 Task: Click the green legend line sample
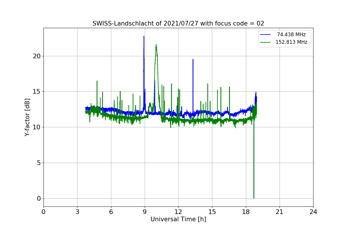tap(265, 42)
